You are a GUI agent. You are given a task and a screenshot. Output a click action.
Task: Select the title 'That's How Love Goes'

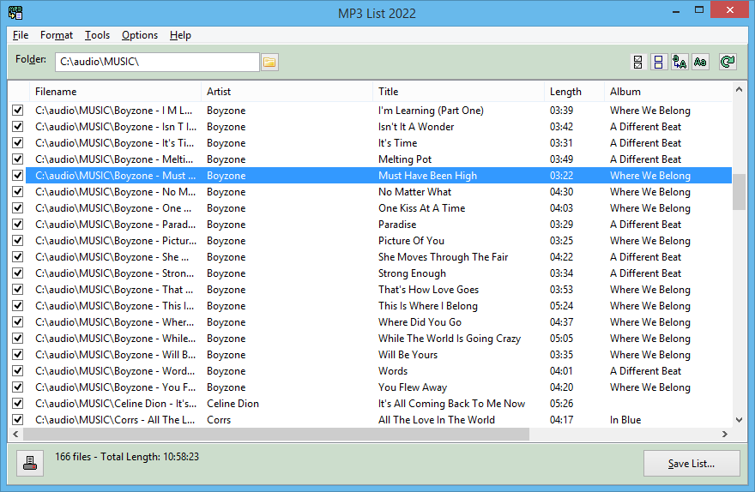point(428,290)
